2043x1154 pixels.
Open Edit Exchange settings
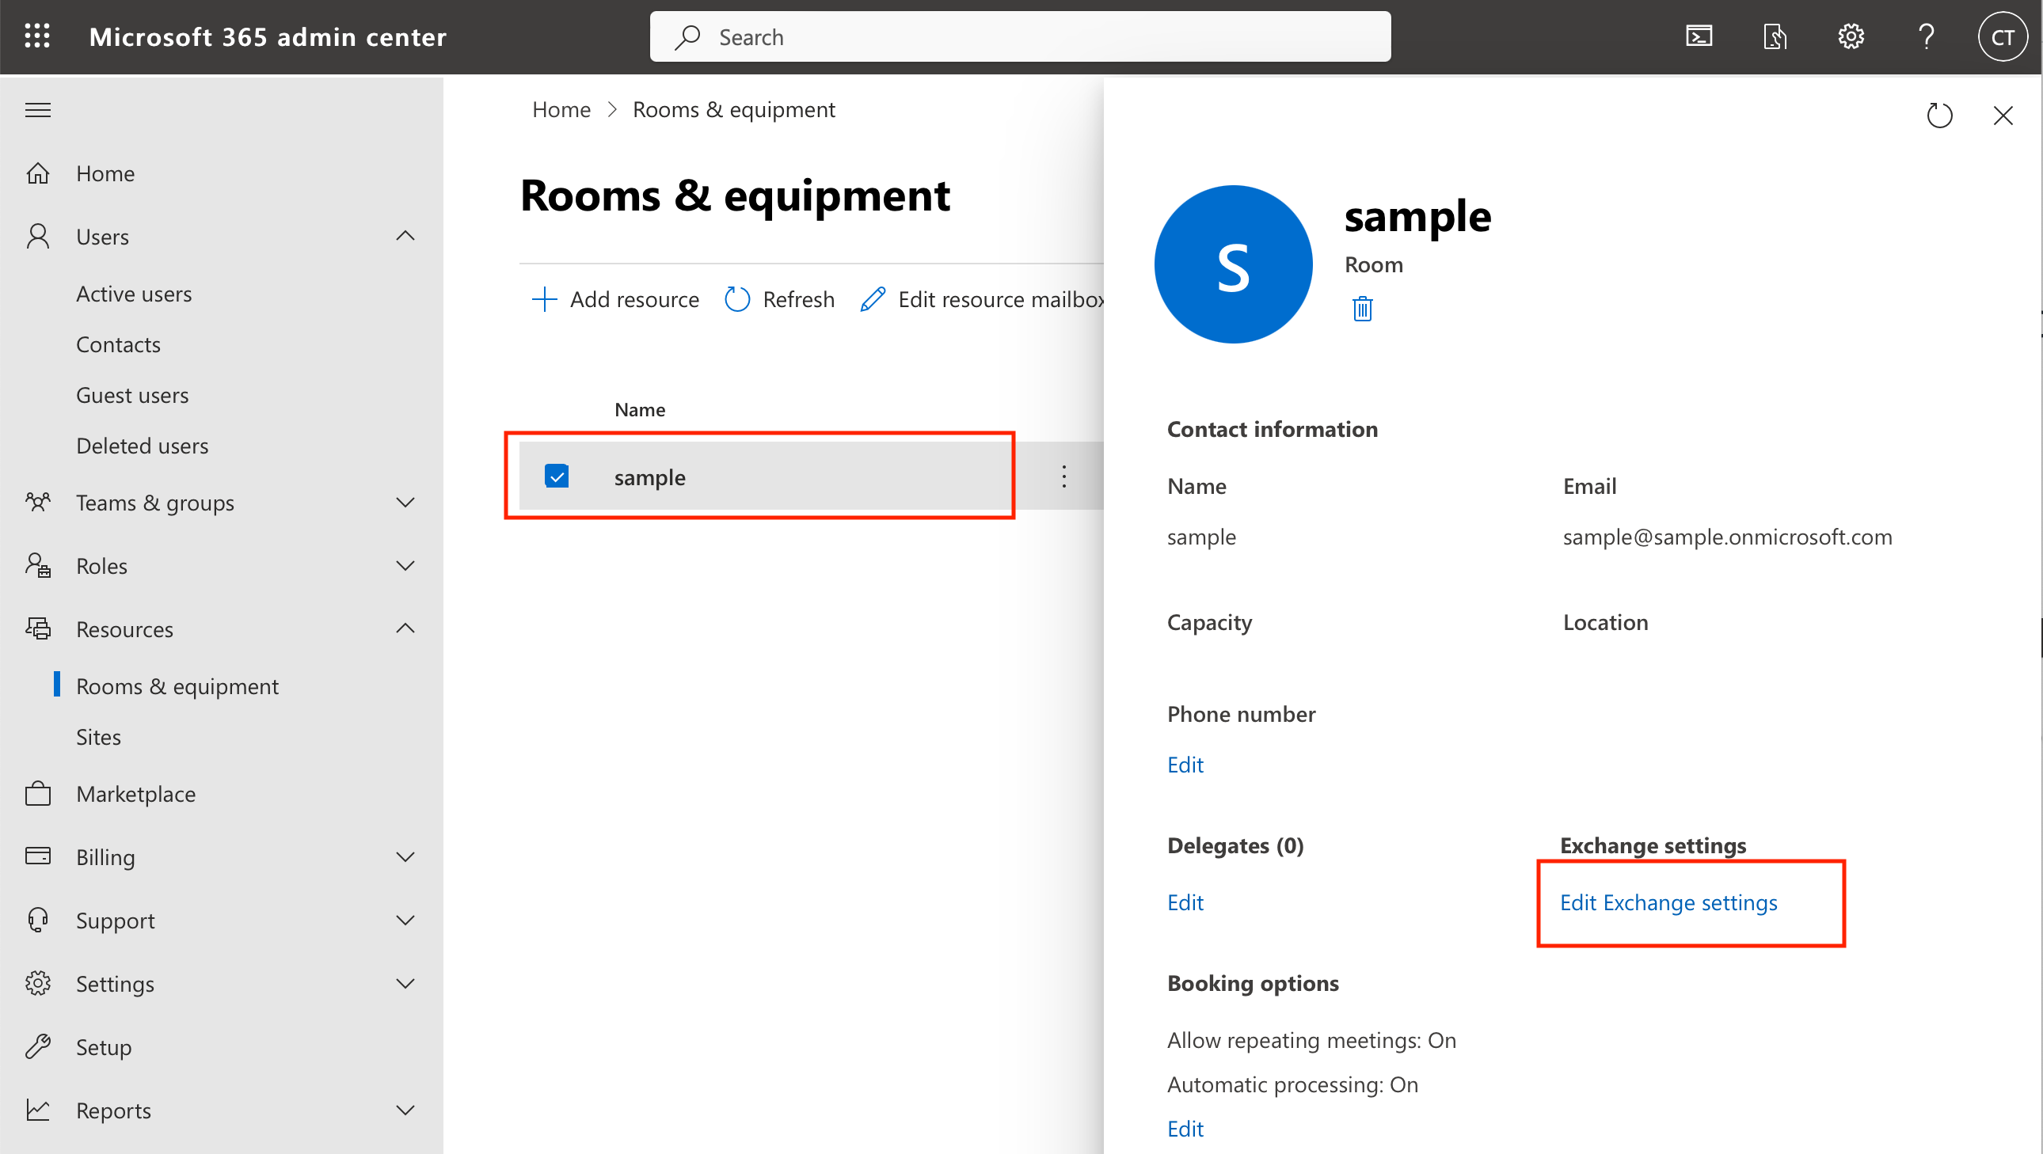click(x=1668, y=902)
